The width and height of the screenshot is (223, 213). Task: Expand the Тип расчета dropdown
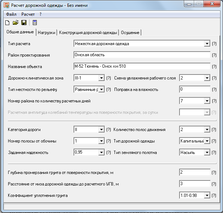pyautogui.click(x=207, y=44)
